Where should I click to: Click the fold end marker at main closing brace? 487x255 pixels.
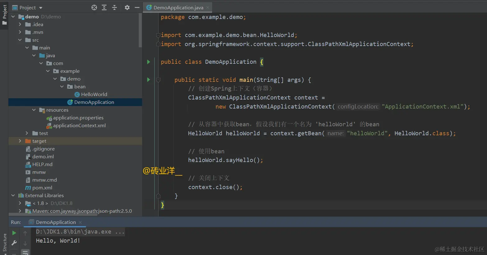click(x=158, y=196)
